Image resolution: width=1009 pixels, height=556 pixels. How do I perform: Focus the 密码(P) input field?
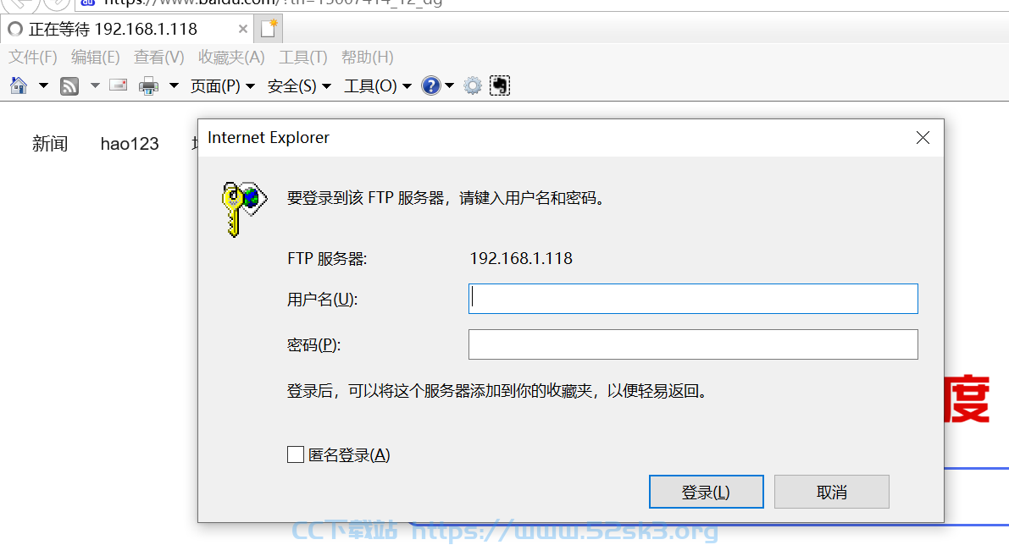click(693, 344)
